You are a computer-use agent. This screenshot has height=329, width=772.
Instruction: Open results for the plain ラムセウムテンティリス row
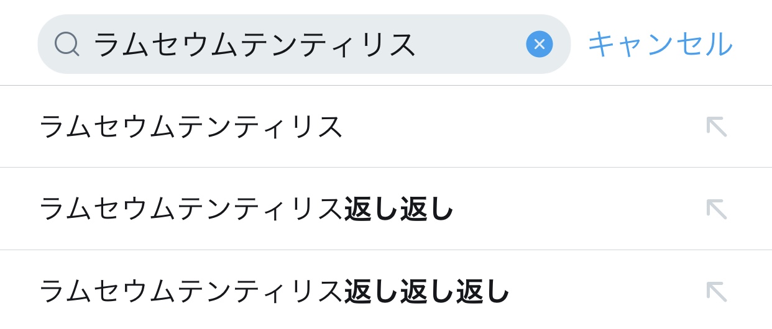point(191,127)
